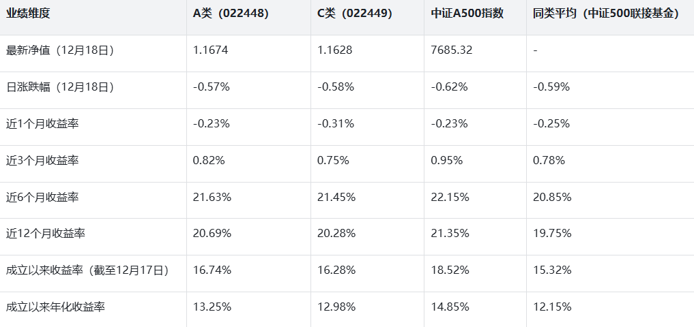The width and height of the screenshot is (694, 327).
Task: Click the A类（022448）column header
Action: [x=231, y=13]
